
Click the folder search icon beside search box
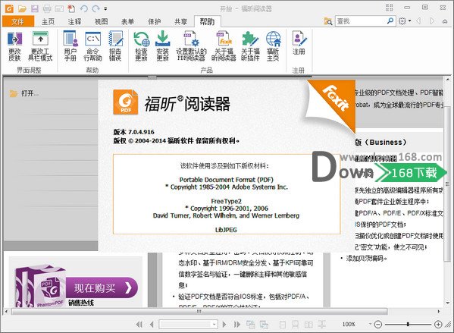(x=328, y=21)
